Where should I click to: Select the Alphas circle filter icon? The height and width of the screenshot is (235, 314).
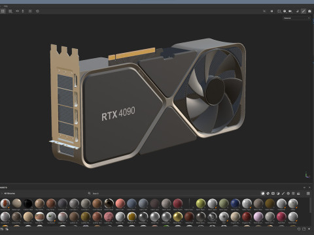coord(288,193)
